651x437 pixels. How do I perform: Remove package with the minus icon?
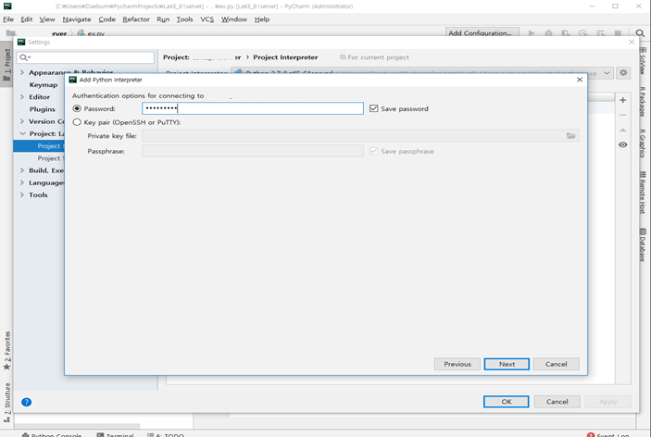coord(623,115)
